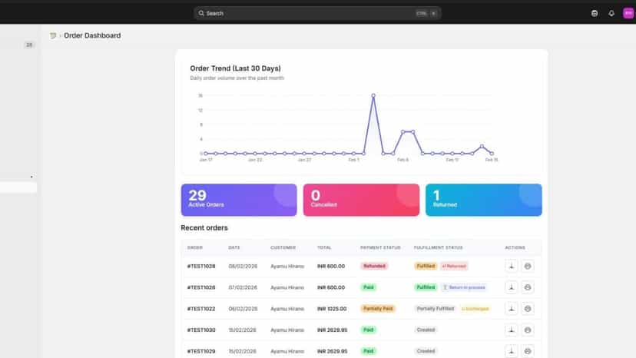Download invoice for #TEST1030
636x358 pixels.
point(511,330)
